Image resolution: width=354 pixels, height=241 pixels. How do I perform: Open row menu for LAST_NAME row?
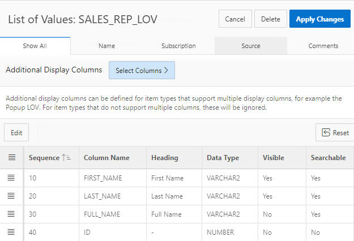tap(11, 196)
